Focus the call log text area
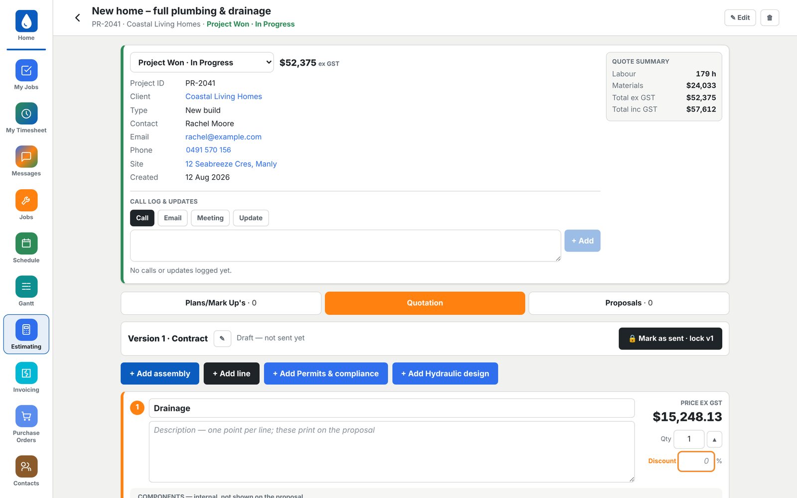Viewport: 797px width, 498px height. coord(346,246)
